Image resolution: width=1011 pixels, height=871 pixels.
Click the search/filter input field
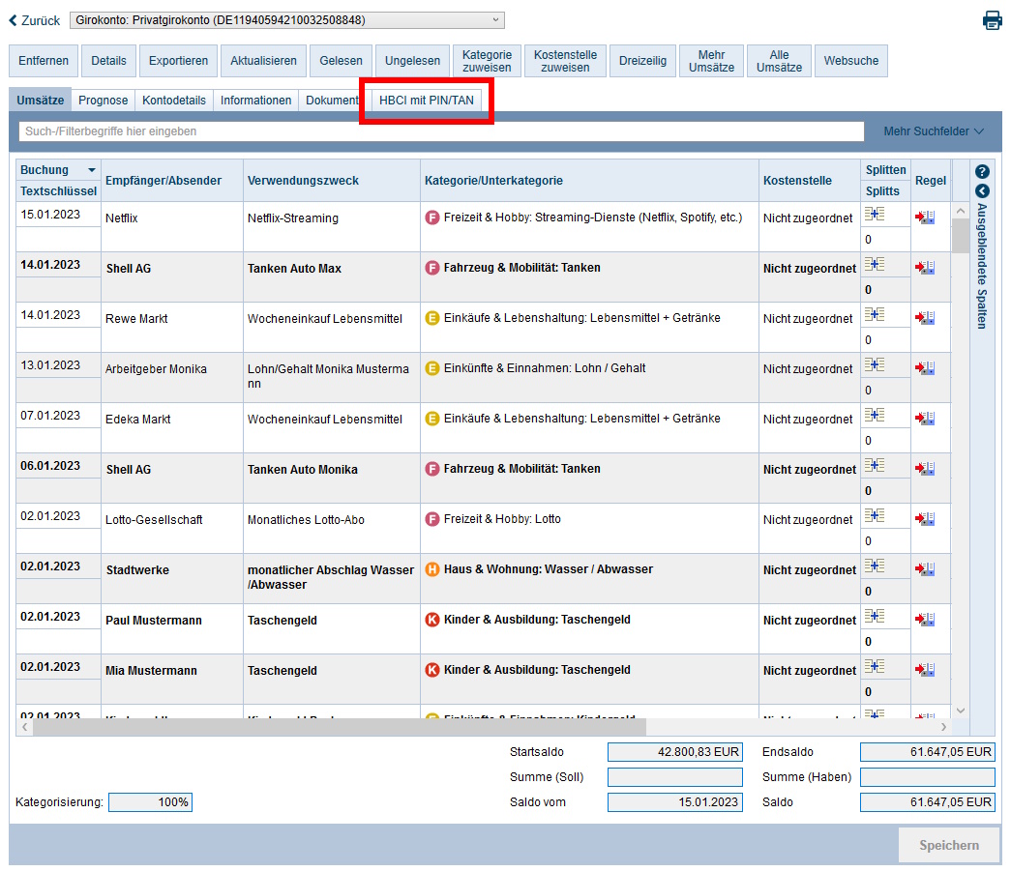coord(442,131)
